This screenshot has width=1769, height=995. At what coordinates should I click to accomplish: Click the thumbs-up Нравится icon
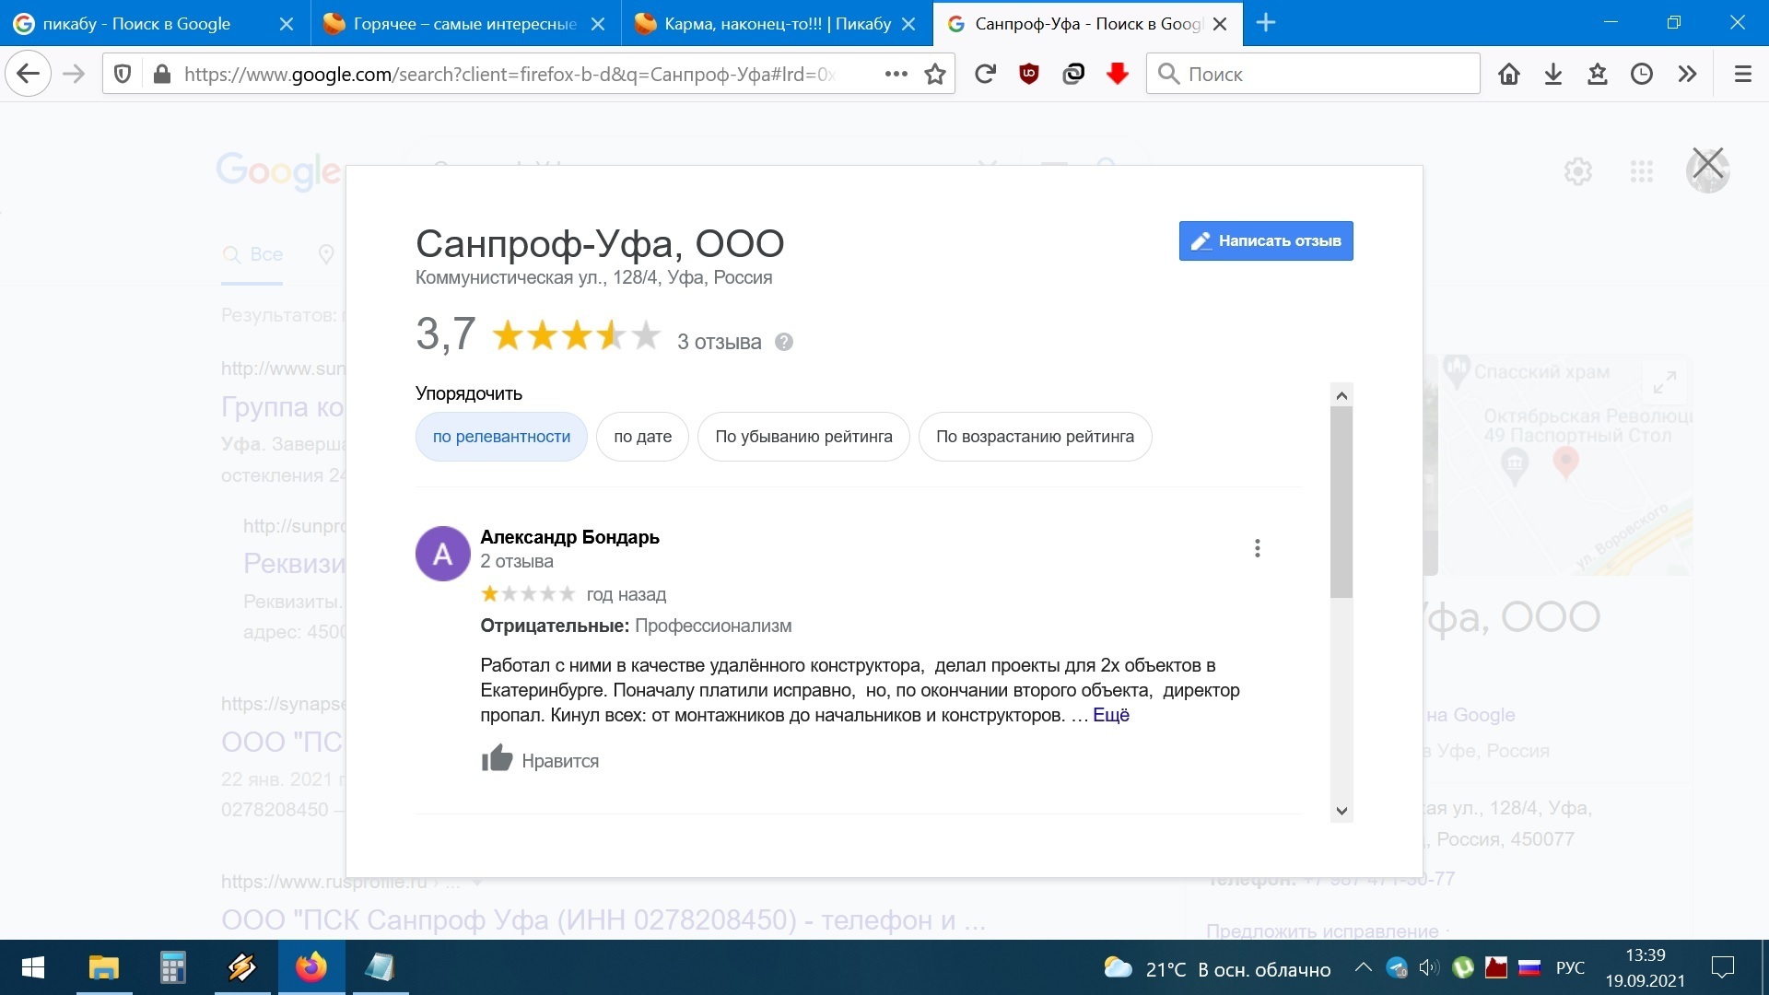497,759
